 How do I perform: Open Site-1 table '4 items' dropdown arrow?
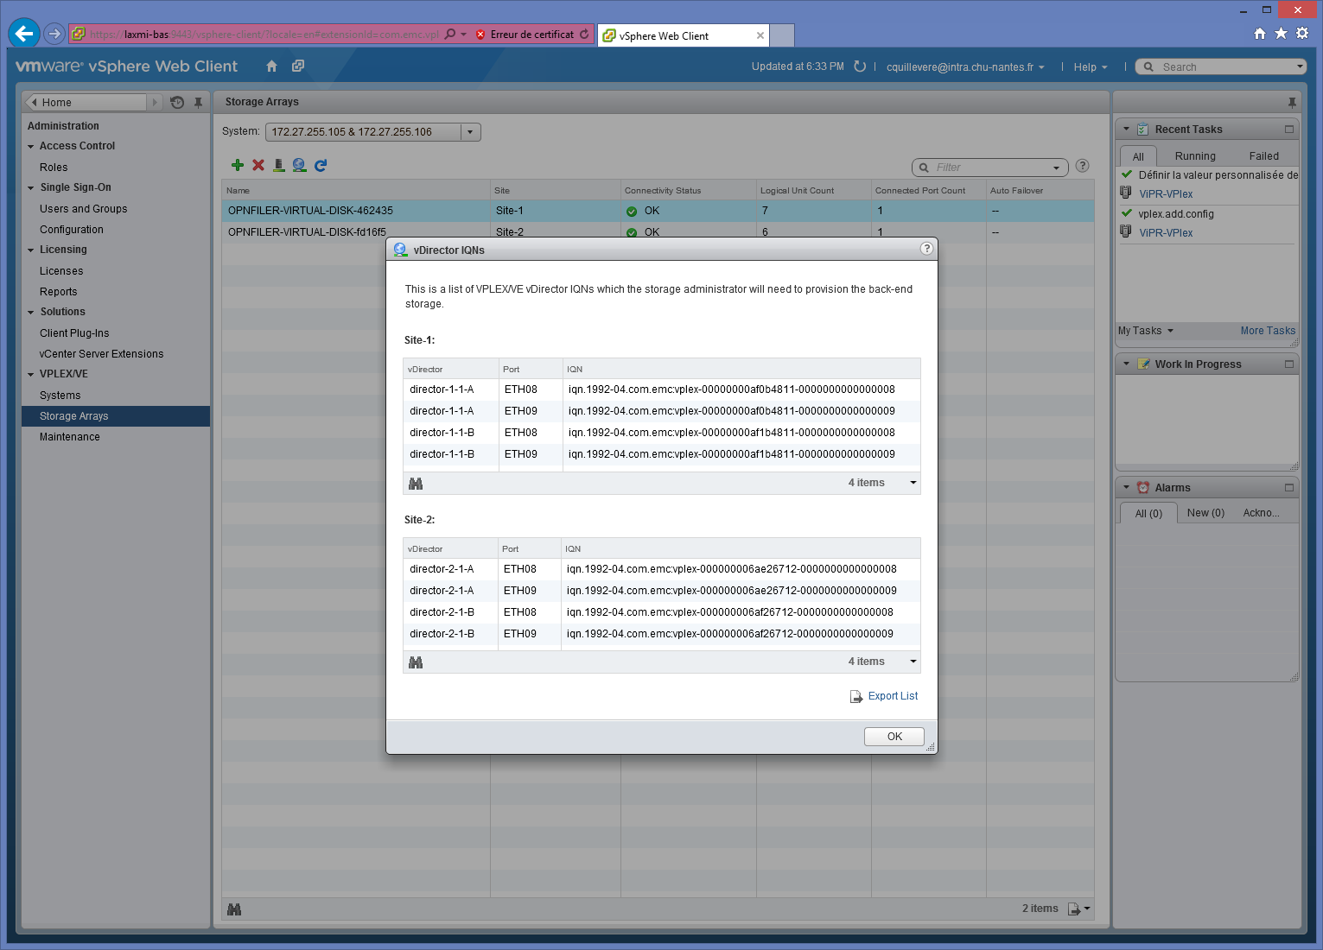tap(913, 483)
